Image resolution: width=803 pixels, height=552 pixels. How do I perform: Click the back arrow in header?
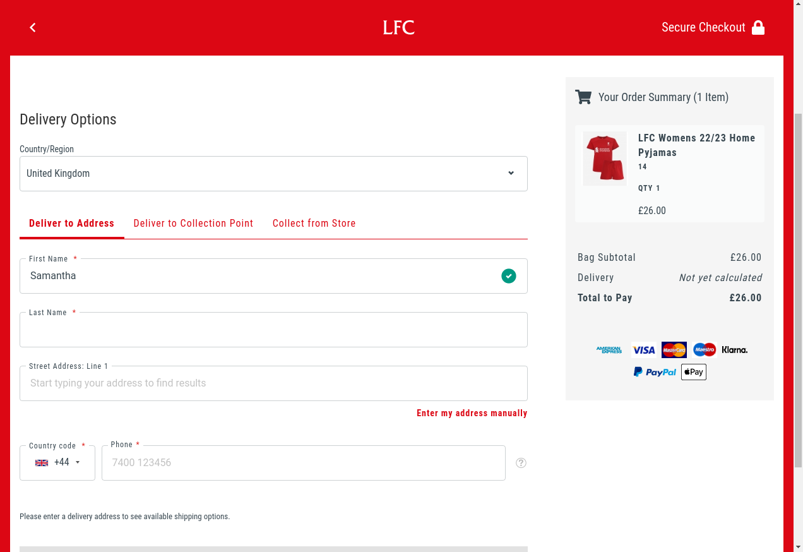[x=33, y=27]
